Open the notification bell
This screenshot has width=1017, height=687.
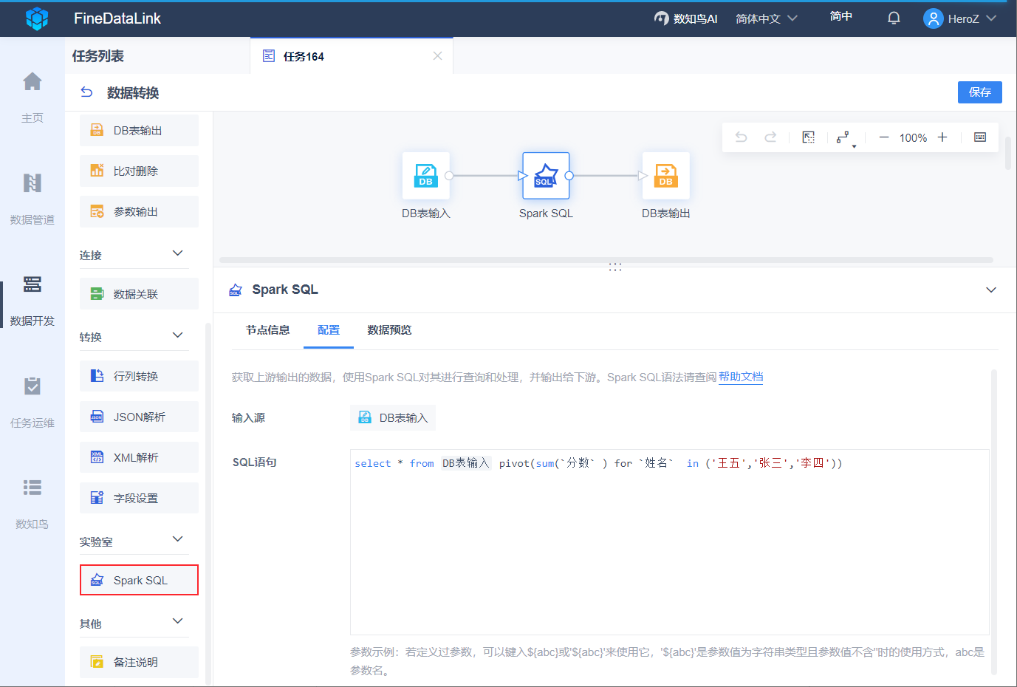point(894,18)
